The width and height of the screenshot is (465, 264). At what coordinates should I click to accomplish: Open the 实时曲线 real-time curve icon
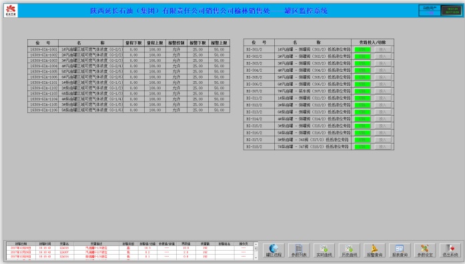(324, 250)
